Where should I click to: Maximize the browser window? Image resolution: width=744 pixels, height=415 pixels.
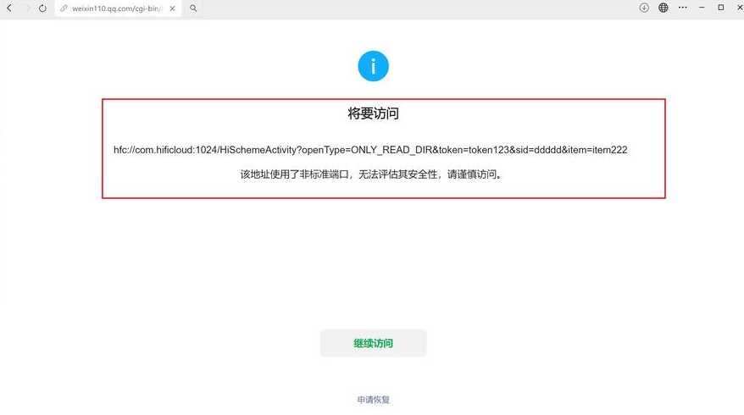tap(721, 8)
